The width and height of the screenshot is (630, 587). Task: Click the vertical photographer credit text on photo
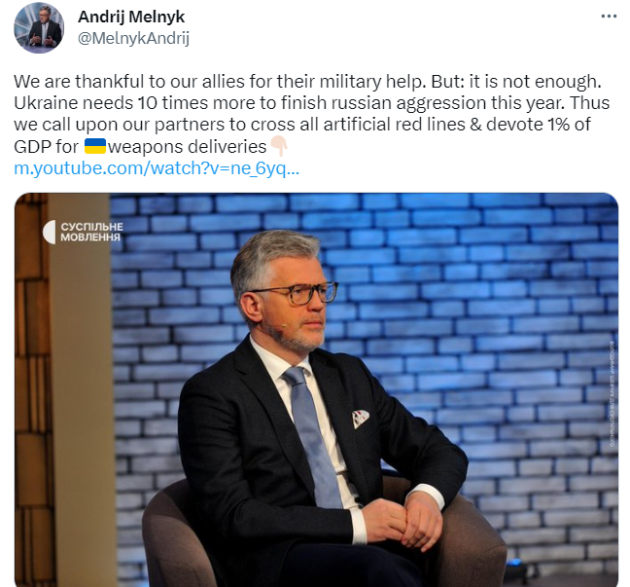click(612, 393)
